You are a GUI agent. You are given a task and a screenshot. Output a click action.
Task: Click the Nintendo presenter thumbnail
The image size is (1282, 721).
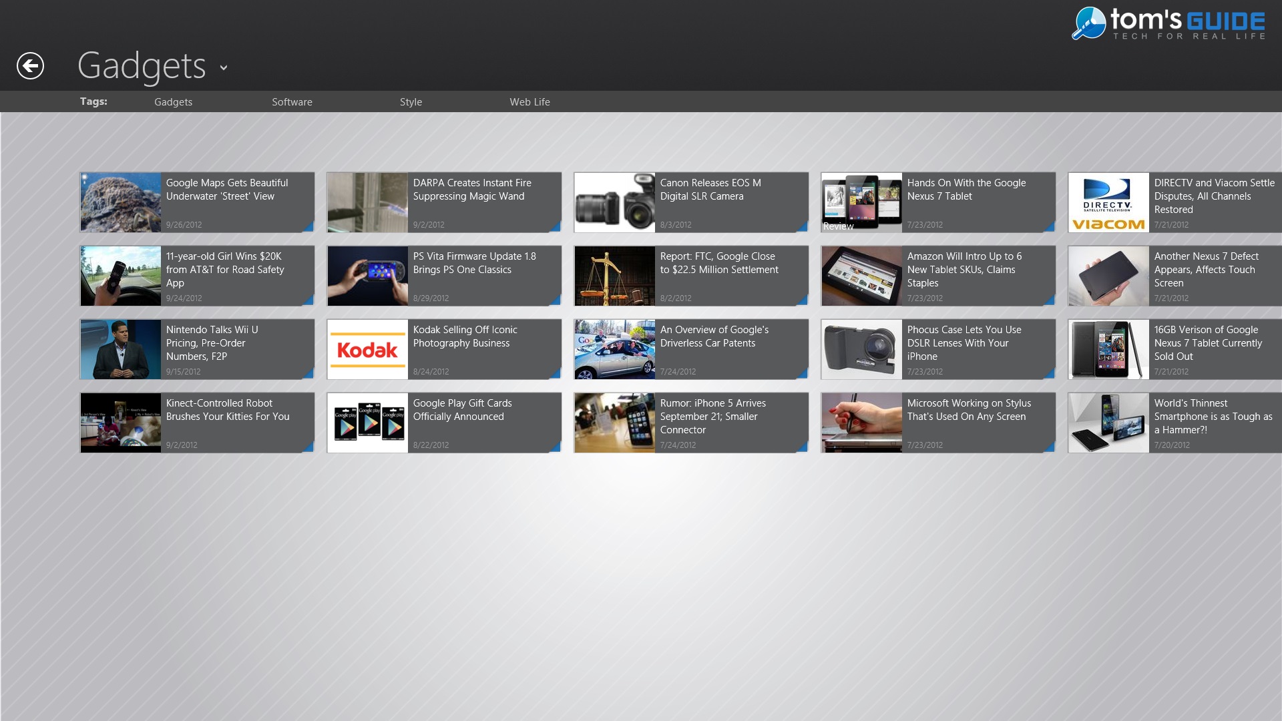click(x=120, y=349)
